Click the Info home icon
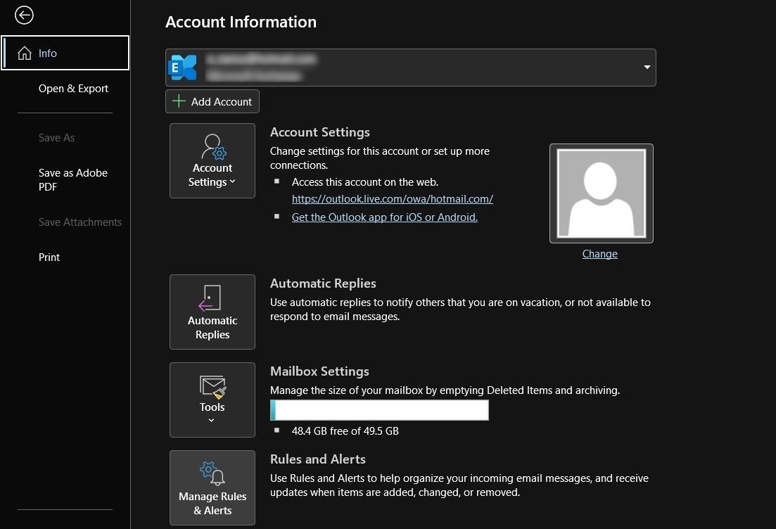The image size is (776, 529). tap(24, 53)
